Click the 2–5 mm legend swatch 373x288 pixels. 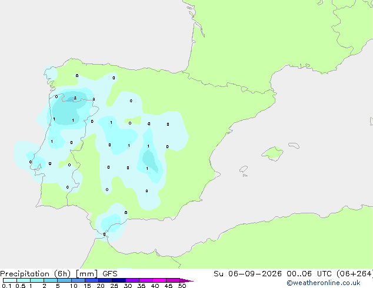(x=51, y=280)
